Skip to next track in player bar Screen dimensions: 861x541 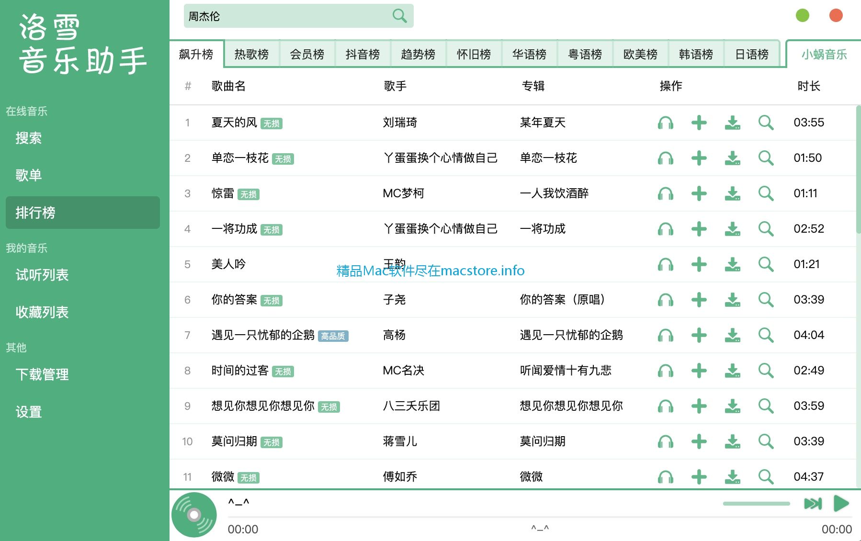tap(813, 504)
